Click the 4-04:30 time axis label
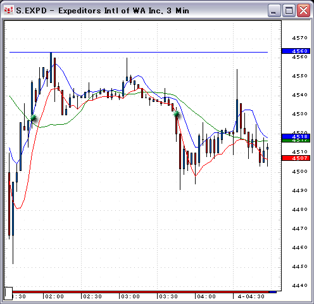The height and width of the screenshot is (304, 314). [x=251, y=296]
